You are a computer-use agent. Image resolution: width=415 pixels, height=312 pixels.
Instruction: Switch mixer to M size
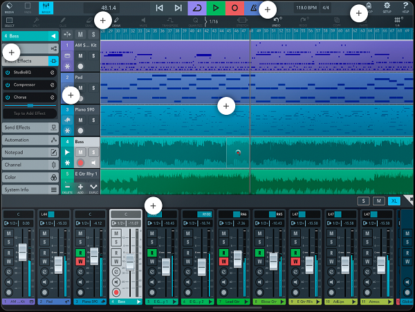tap(378, 201)
